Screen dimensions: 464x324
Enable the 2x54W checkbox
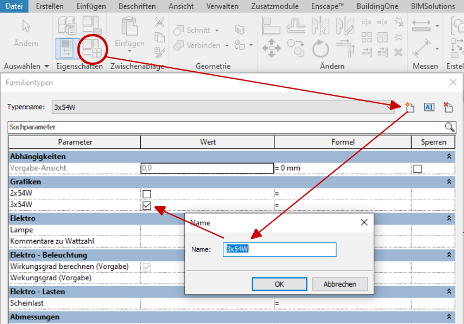(x=147, y=194)
